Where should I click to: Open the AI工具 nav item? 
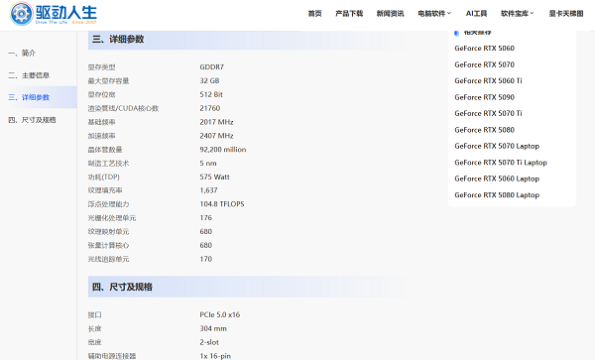(476, 14)
